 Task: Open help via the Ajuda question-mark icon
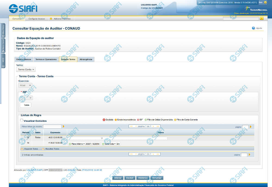pyautogui.click(x=253, y=28)
